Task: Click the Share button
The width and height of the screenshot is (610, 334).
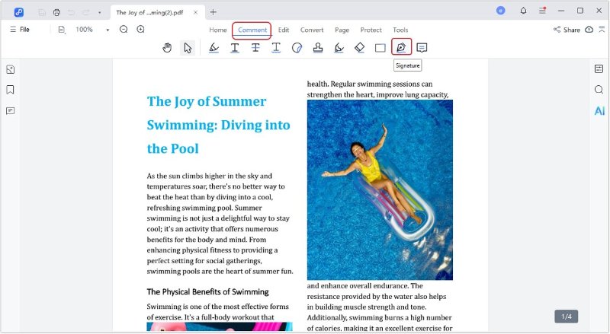Action: 567,30
